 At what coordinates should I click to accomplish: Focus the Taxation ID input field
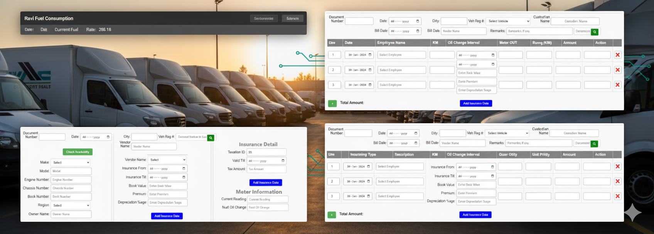(266, 152)
